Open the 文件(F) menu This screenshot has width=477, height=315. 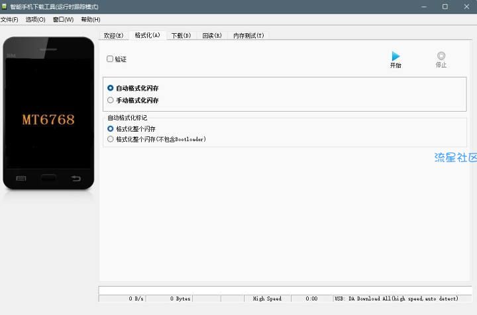(9, 20)
